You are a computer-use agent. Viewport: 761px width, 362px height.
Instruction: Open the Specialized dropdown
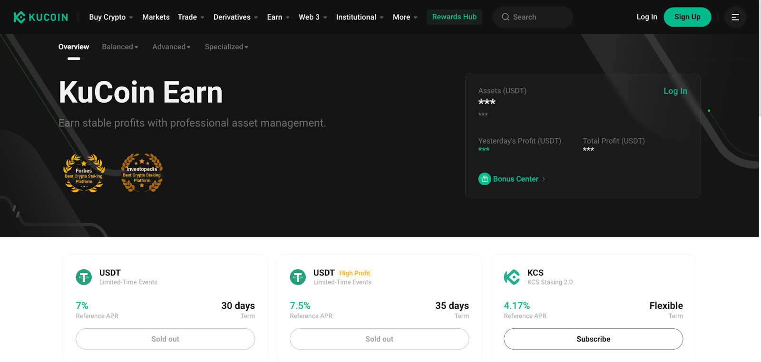(x=226, y=47)
